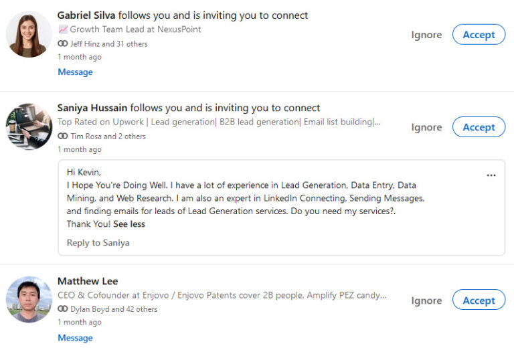The image size is (514, 348).
Task: Accept Matthew Lee's invitation
Action: click(479, 300)
